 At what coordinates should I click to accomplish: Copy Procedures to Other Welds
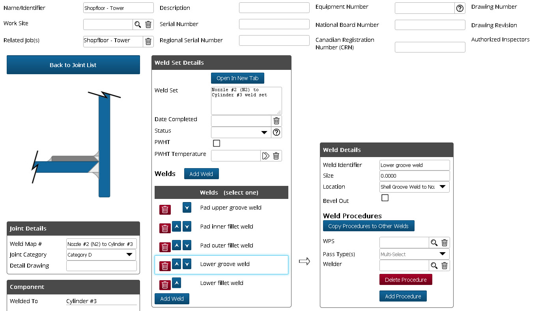[368, 226]
